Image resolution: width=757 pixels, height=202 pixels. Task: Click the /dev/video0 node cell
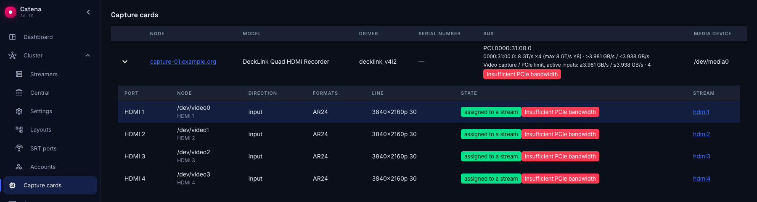193,108
